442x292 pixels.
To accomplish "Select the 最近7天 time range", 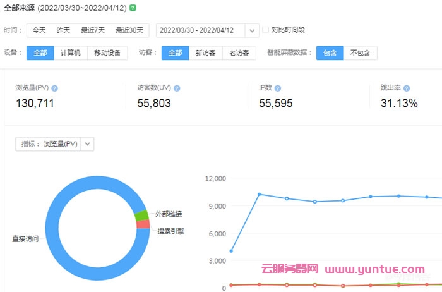I will 93,30.
